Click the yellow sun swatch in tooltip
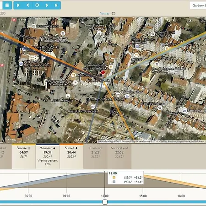The height and width of the screenshot is (206, 206). pos(114,178)
